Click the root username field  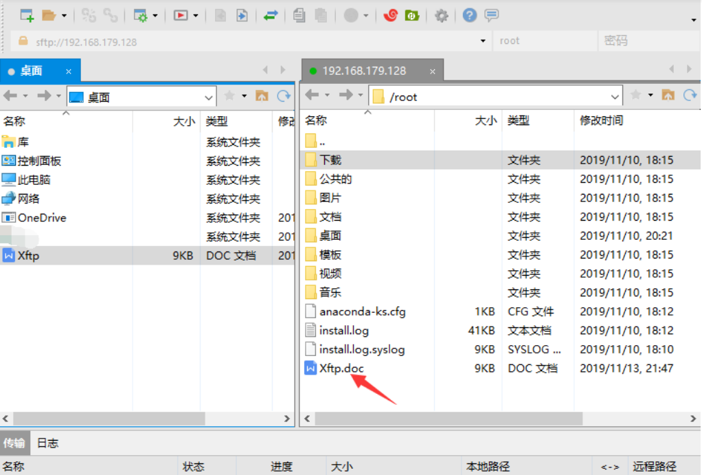545,41
